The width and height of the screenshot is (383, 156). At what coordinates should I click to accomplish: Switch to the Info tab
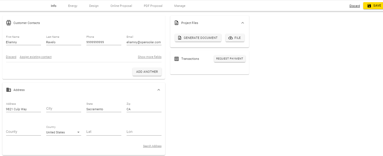[x=54, y=6]
